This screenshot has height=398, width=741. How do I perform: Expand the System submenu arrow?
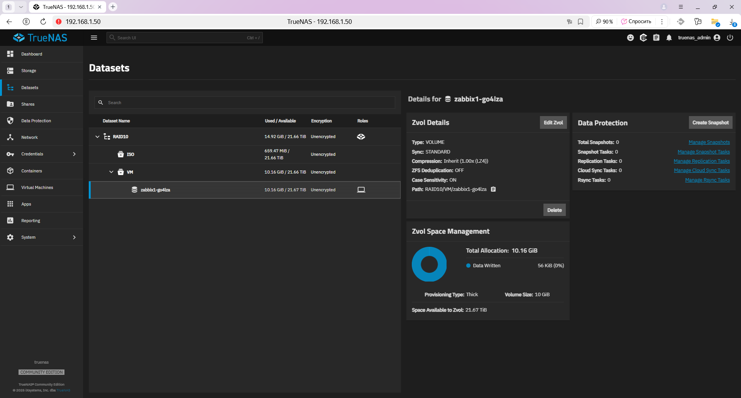click(x=74, y=237)
